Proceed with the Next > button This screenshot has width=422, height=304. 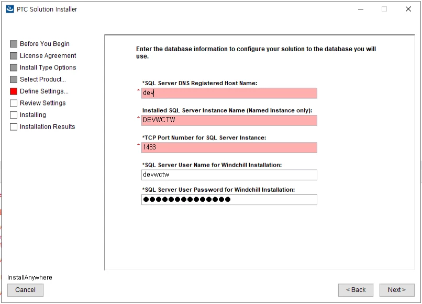point(397,290)
